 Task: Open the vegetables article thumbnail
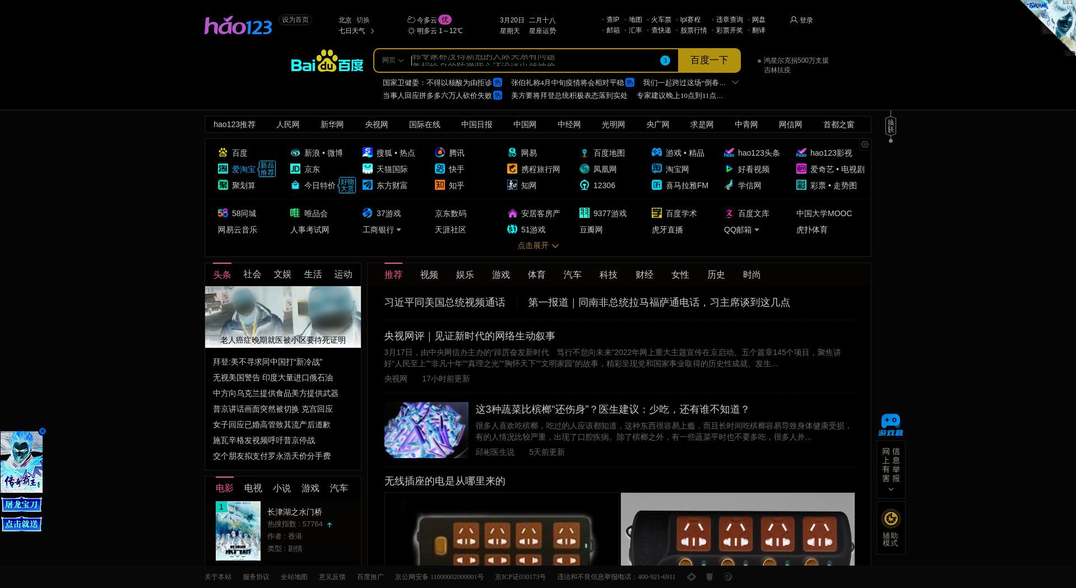426,430
